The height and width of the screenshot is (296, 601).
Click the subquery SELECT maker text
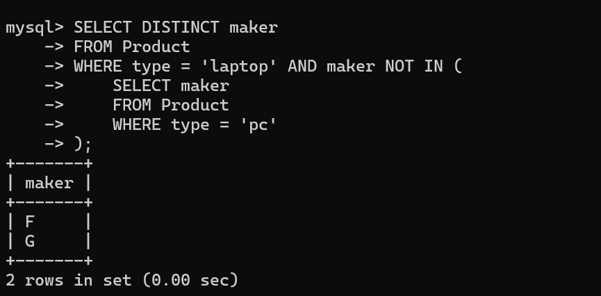[x=171, y=86]
